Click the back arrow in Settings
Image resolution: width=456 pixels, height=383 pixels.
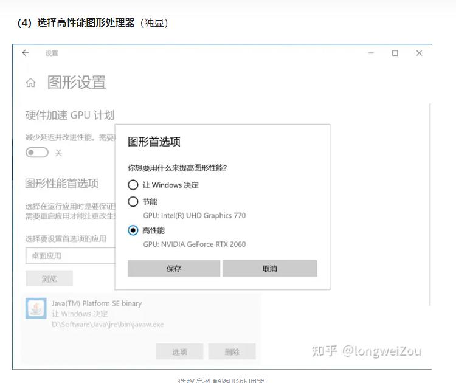click(x=26, y=53)
